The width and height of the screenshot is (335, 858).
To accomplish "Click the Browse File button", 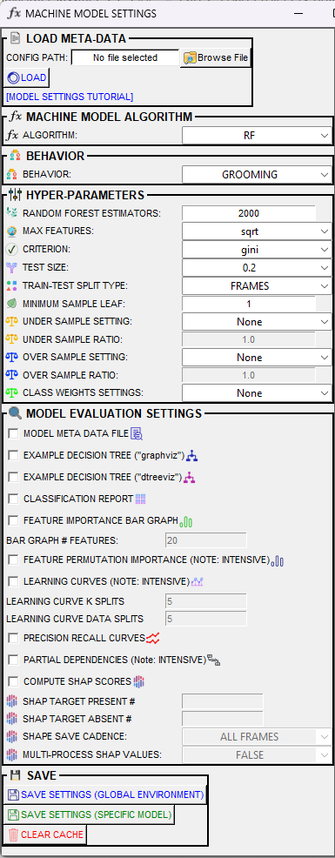I will point(216,57).
